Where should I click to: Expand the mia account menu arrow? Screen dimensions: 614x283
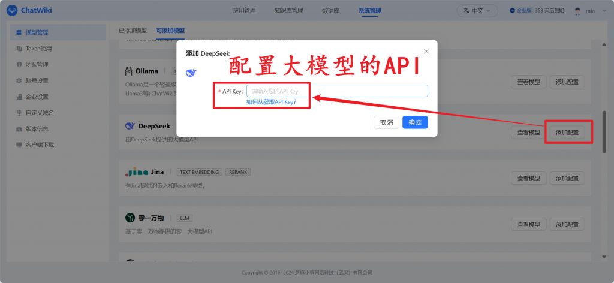(604, 11)
